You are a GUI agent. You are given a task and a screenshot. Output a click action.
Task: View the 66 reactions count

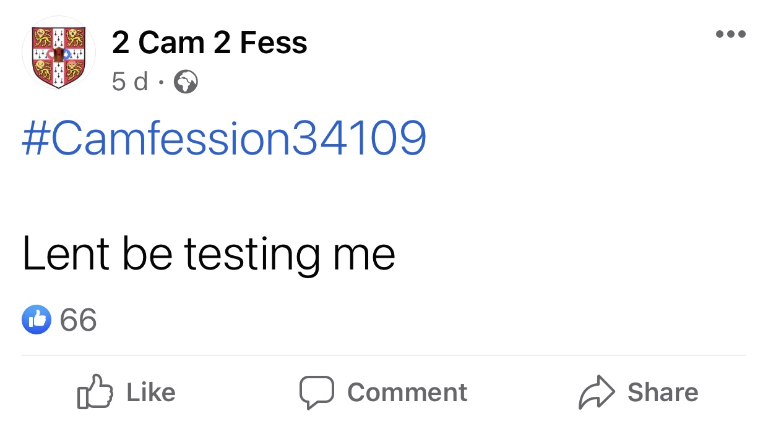click(x=79, y=320)
